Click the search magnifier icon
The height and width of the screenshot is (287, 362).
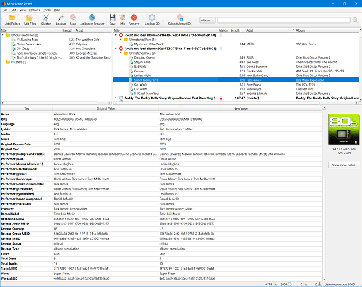coord(355,20)
